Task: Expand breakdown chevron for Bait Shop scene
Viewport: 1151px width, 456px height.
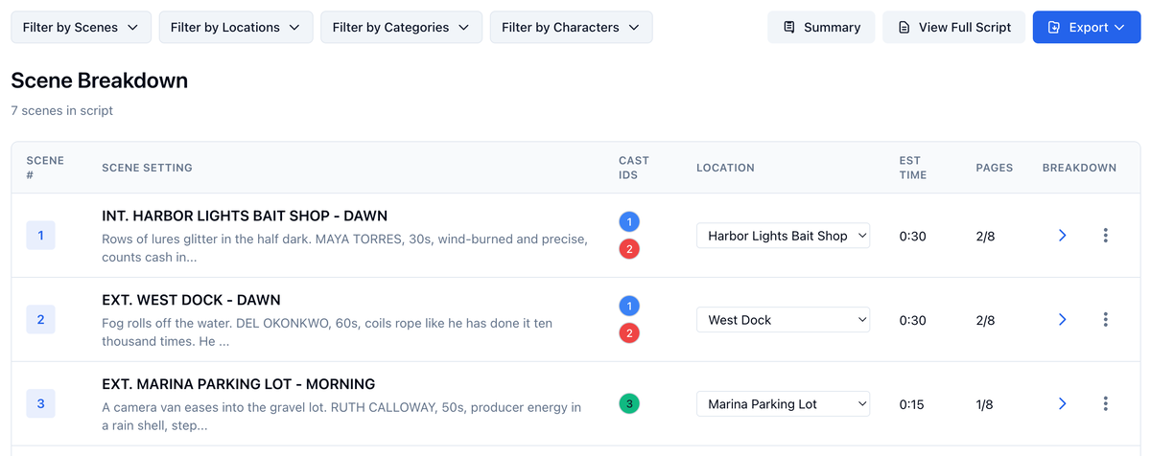Action: [x=1062, y=236]
